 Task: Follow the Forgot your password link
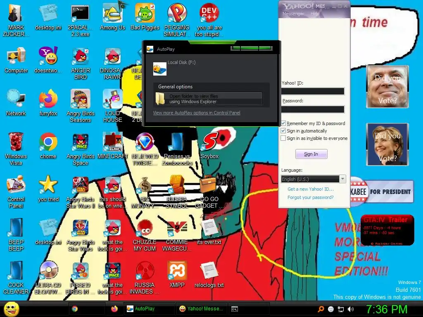(311, 197)
